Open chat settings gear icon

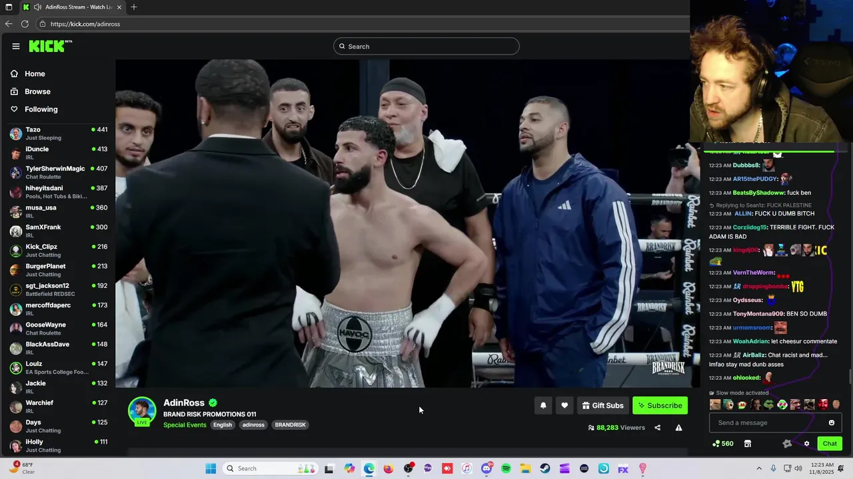[806, 444]
